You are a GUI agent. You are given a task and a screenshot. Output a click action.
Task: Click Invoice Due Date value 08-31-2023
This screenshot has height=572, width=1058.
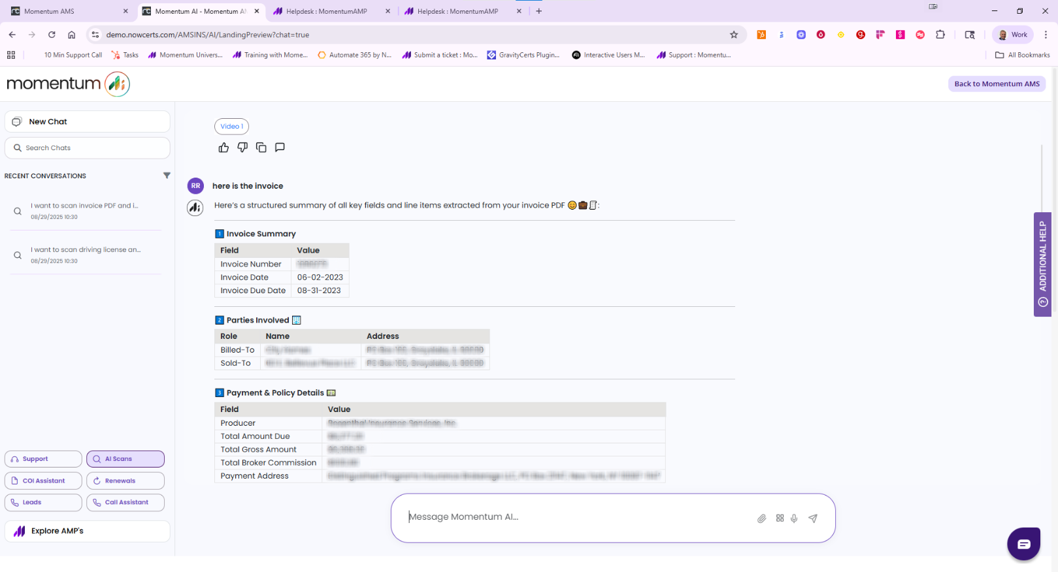[x=319, y=291]
